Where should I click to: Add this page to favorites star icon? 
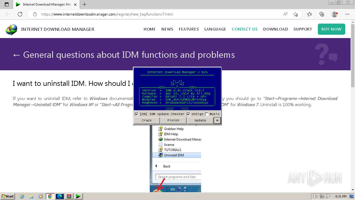point(295,14)
